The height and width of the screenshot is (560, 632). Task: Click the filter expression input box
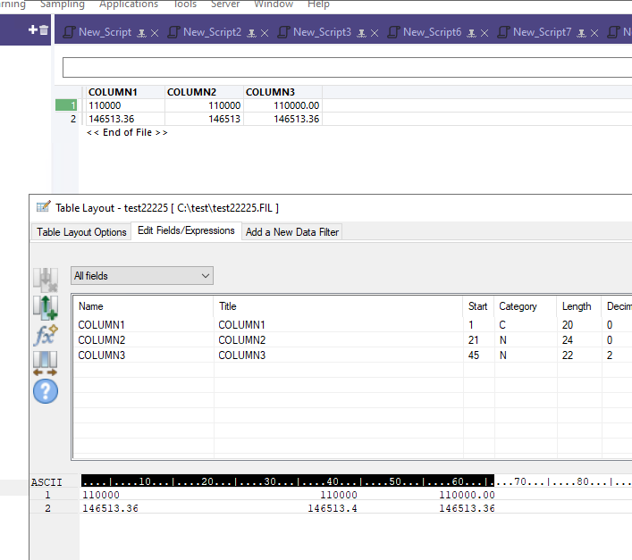click(347, 67)
